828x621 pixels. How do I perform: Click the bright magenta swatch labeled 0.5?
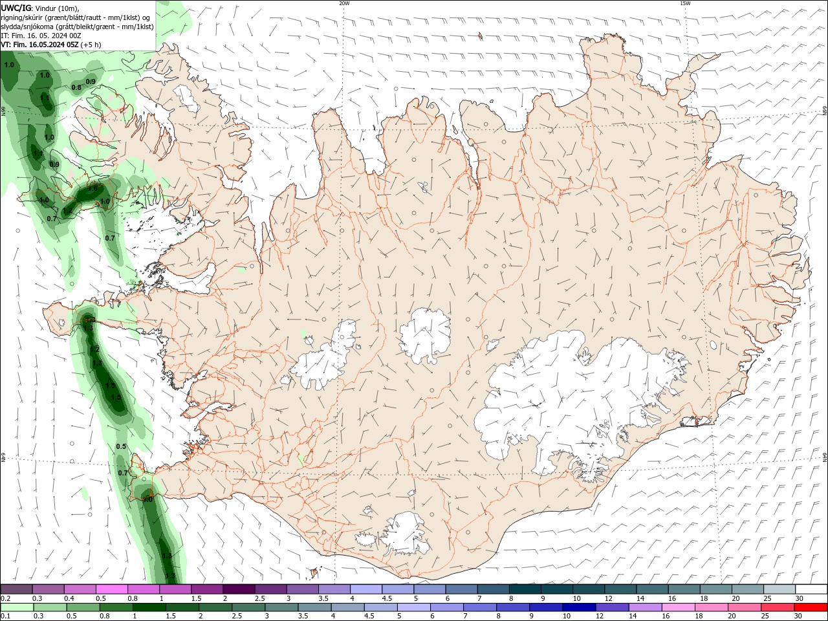click(111, 589)
